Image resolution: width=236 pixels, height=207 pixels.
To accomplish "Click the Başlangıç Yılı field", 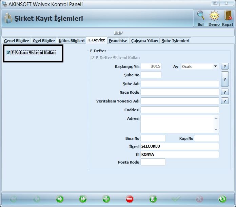I will point(151,66).
